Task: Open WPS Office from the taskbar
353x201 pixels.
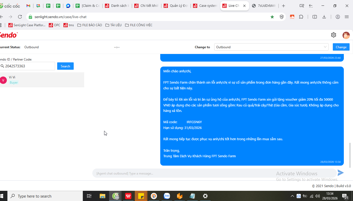Action: (128, 196)
